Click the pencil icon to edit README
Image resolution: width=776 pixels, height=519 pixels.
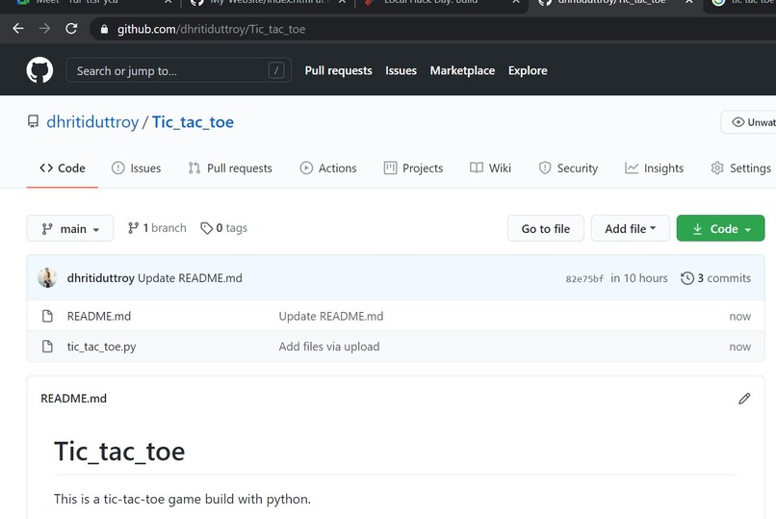pos(744,399)
